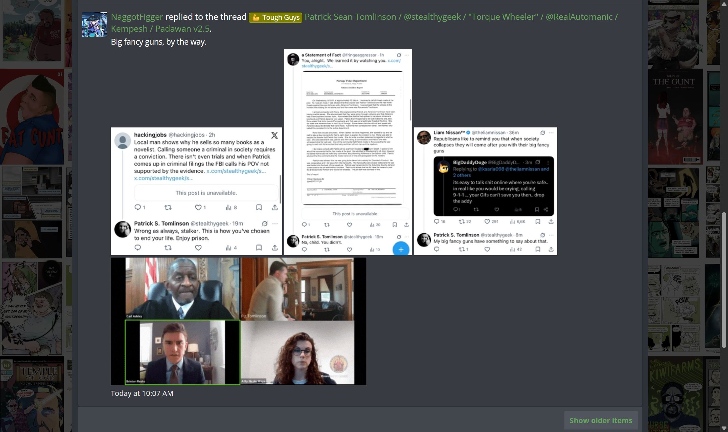728x432 pixels.
Task: Click the Today at 10:07 AM timestamp
Action: 142,393
